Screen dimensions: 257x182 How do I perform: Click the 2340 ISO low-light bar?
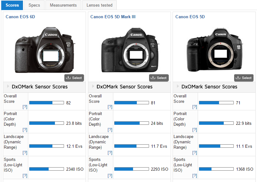(x=46, y=169)
